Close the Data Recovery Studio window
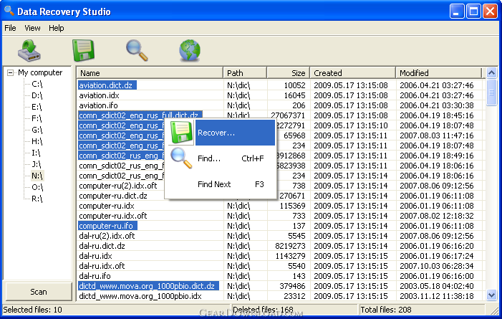This screenshot has height=319, width=502. pos(490,11)
